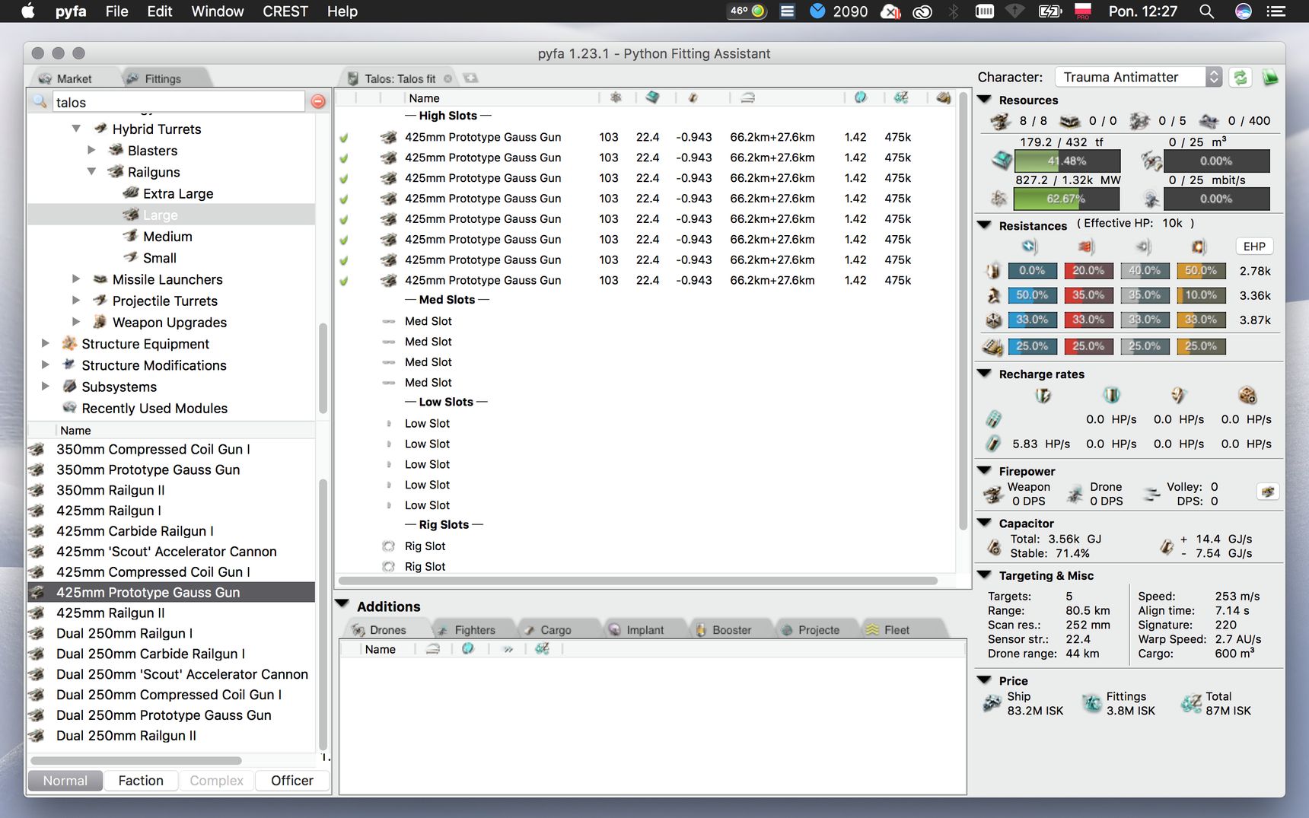Viewport: 1309px width, 818px height.
Task: Toggle state of fourth 425mm Prototype Gauss Gun
Action: click(344, 199)
